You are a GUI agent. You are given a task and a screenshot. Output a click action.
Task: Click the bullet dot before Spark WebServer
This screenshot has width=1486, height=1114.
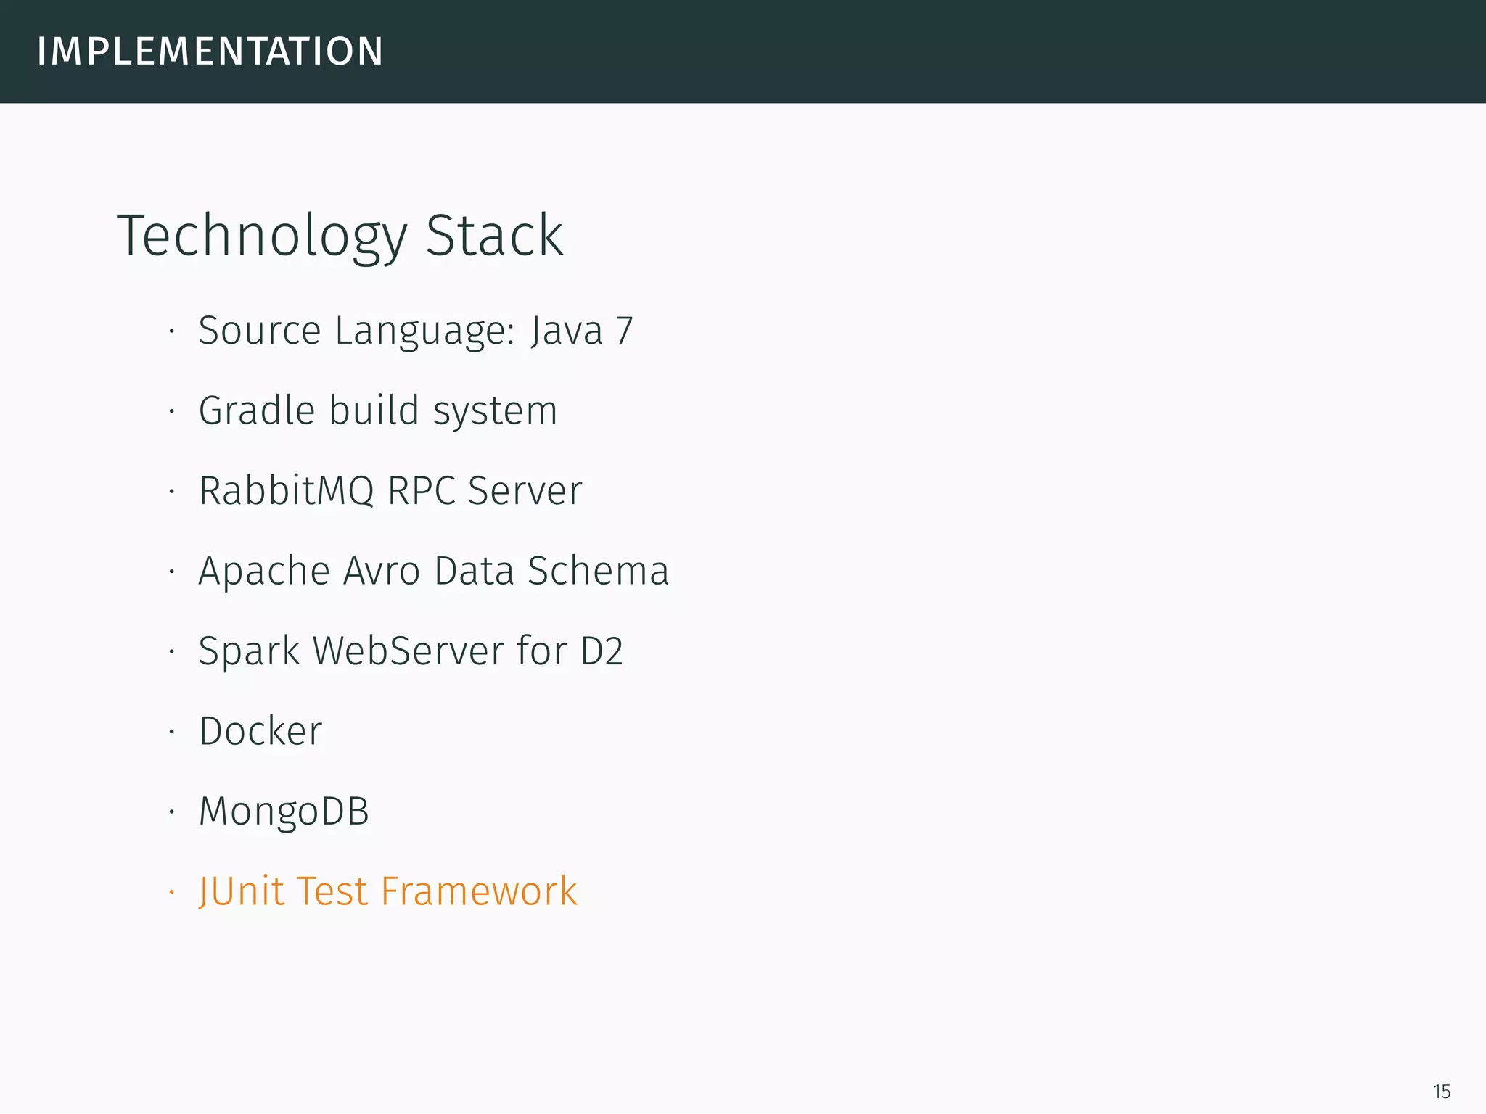coord(172,652)
